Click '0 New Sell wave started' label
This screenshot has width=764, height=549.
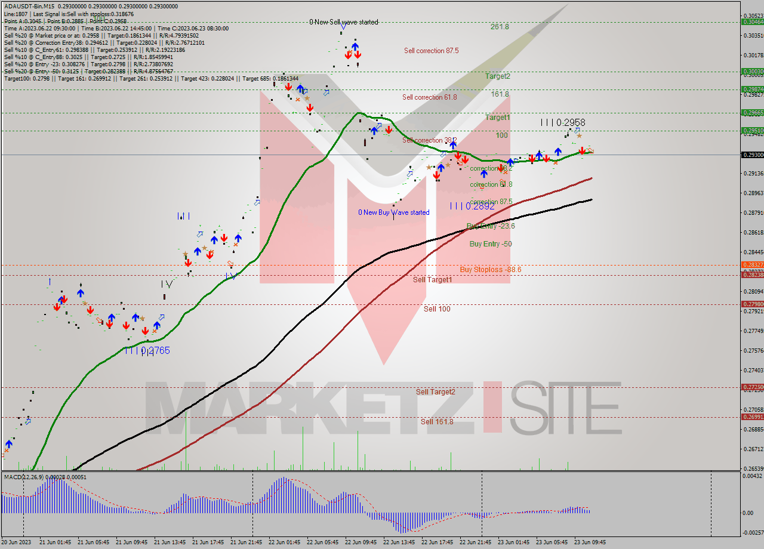click(344, 22)
